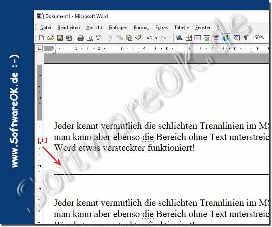
Task: Open the Tabelle menu
Action: [x=181, y=28]
